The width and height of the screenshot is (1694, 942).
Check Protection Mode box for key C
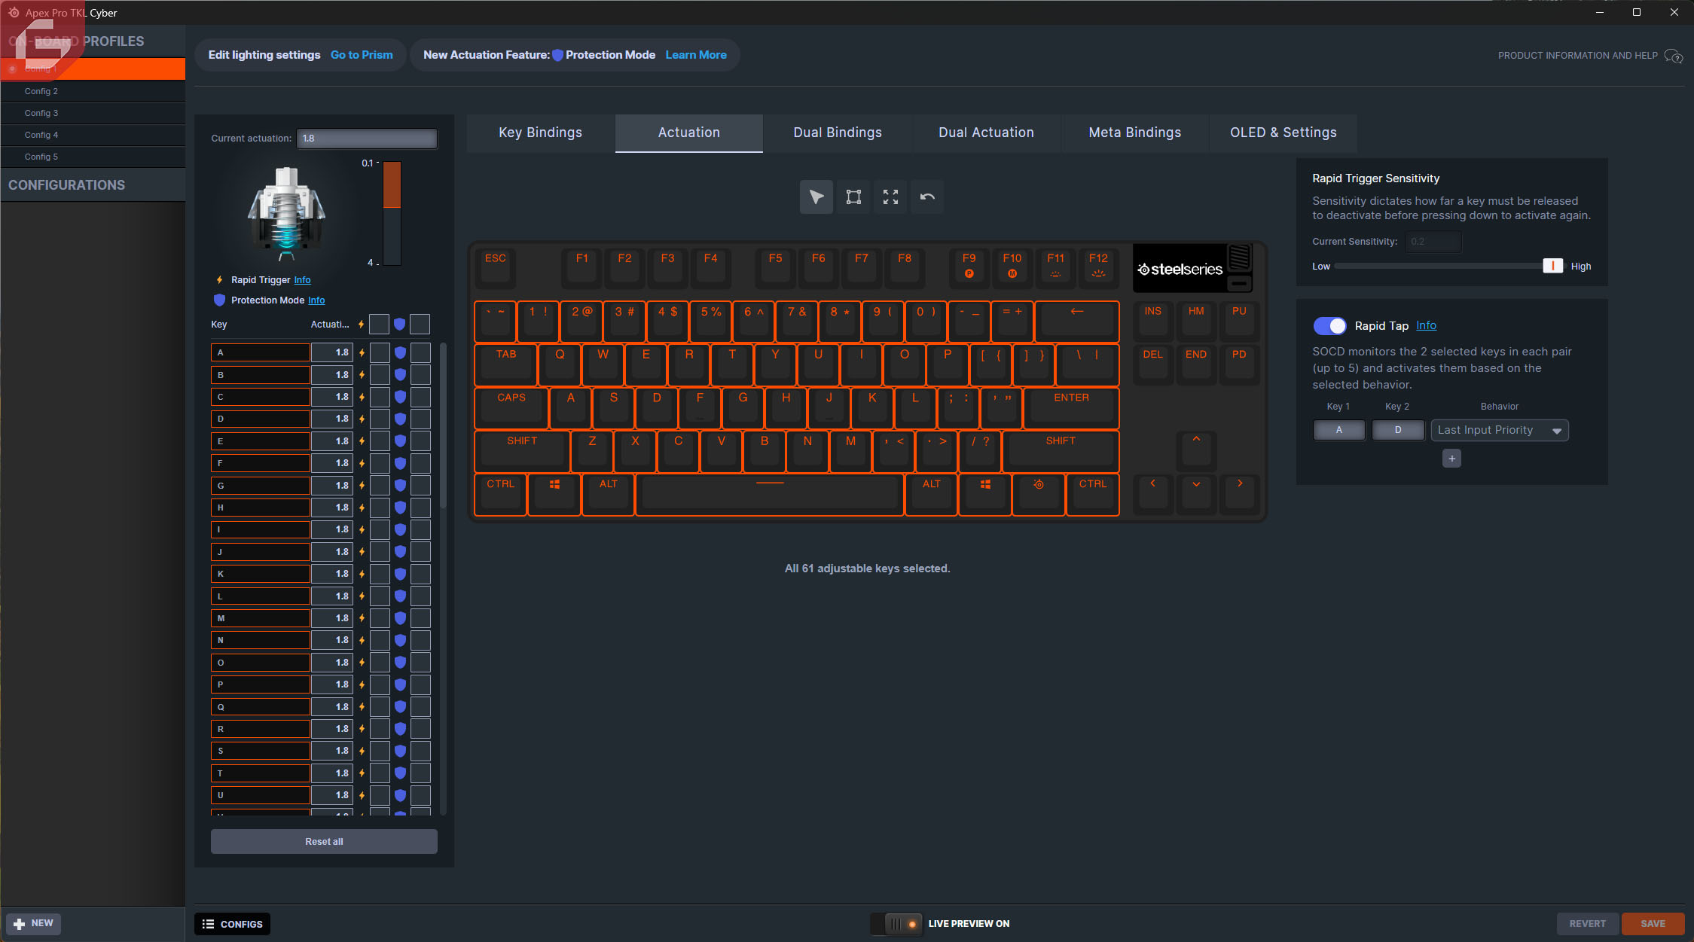tap(420, 397)
